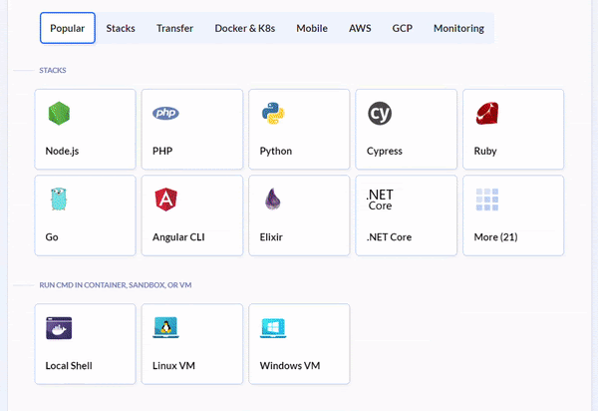
Task: Open the Local Shell Docker icon
Action: click(59, 328)
